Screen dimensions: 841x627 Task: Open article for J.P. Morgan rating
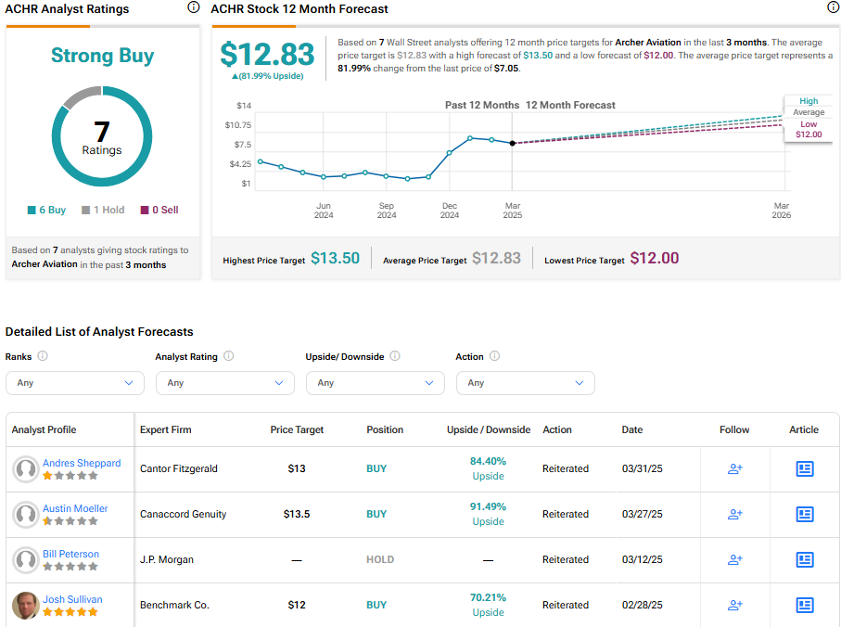805,560
